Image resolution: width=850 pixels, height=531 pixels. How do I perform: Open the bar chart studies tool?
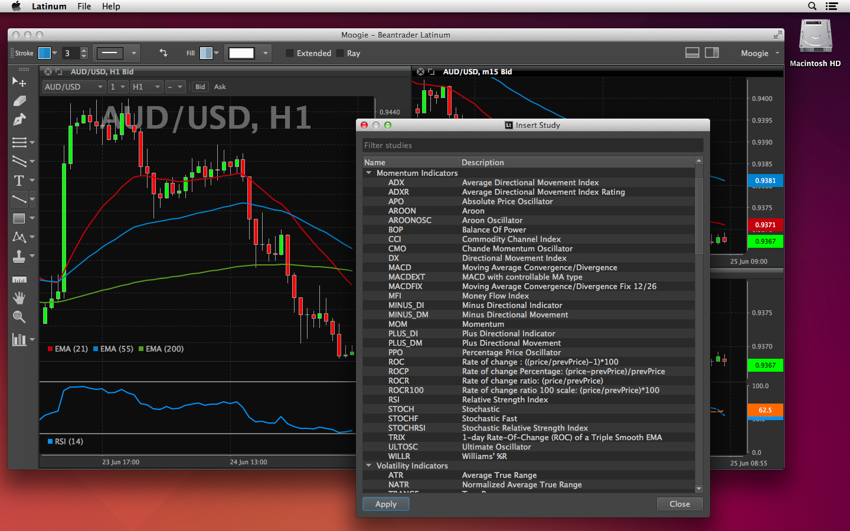19,339
